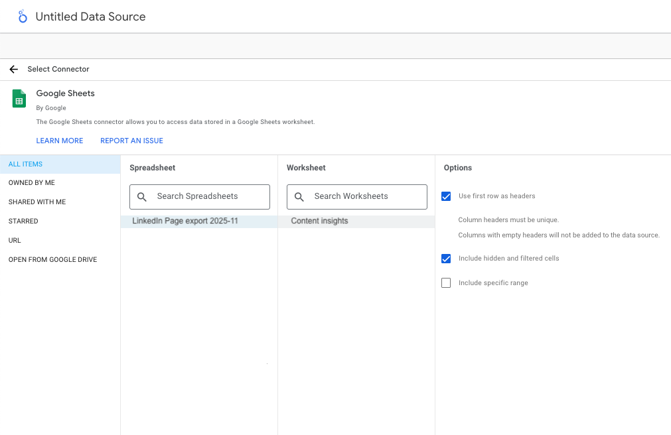Click the Google Sheets connector icon
This screenshot has width=671, height=435.
(19, 98)
